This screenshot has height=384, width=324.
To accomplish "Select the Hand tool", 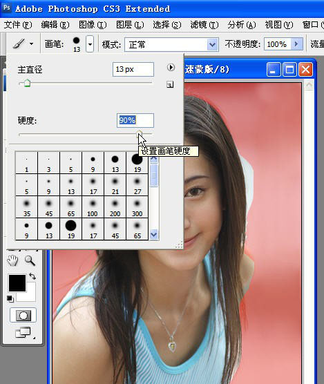I will coord(12,260).
